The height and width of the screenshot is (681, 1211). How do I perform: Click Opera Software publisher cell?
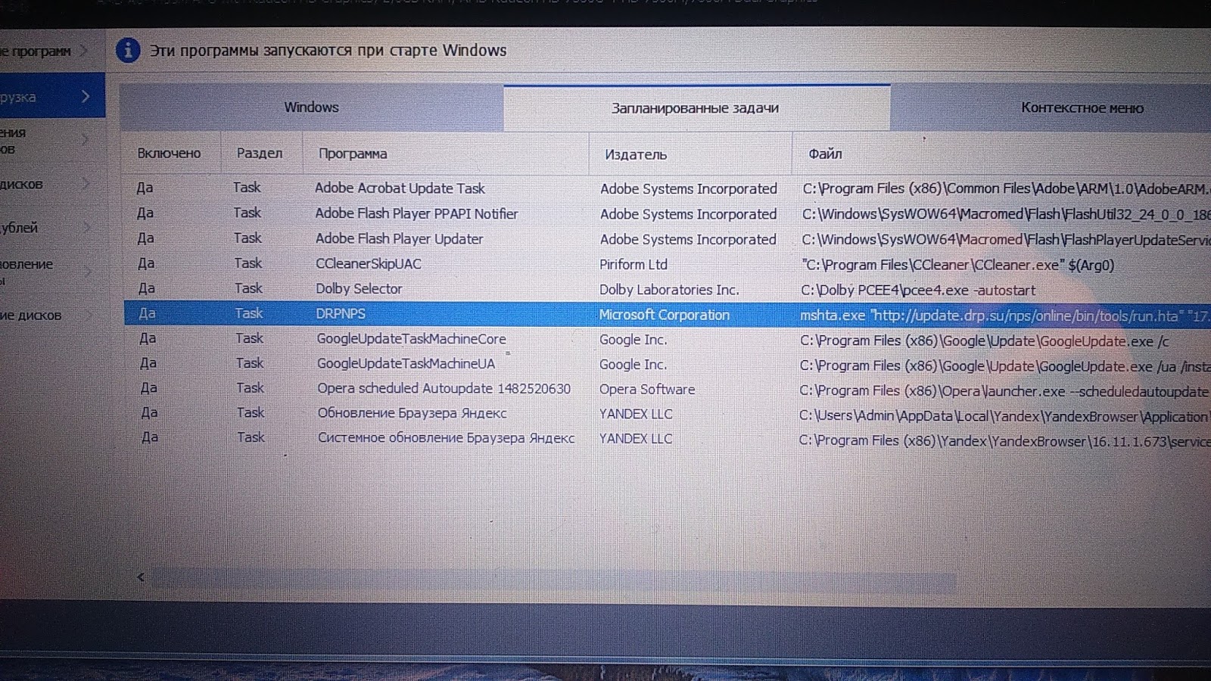click(x=647, y=389)
